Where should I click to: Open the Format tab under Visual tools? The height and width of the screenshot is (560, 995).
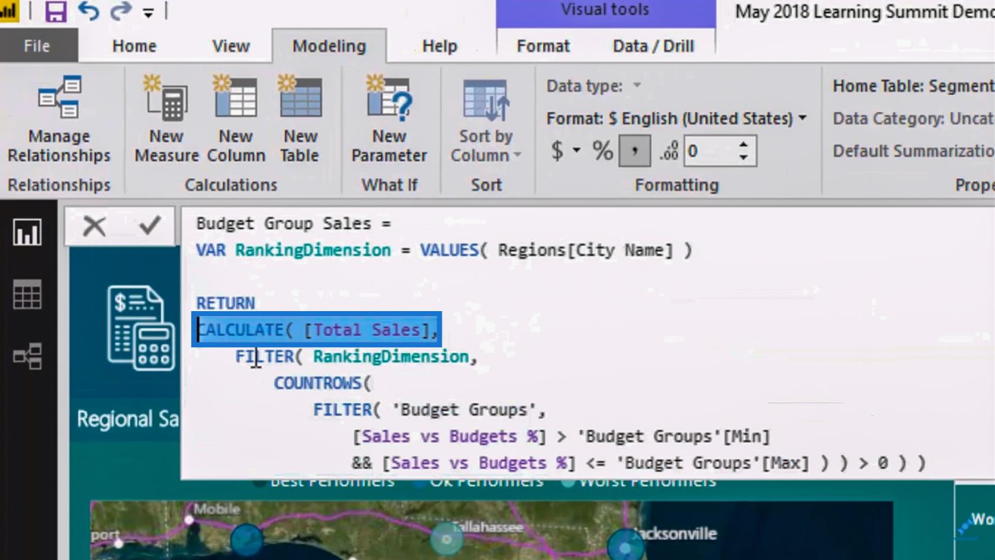coord(543,46)
